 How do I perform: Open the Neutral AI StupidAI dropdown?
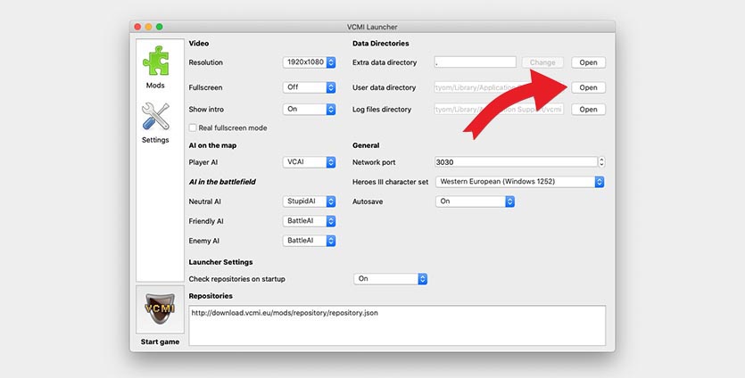point(310,201)
